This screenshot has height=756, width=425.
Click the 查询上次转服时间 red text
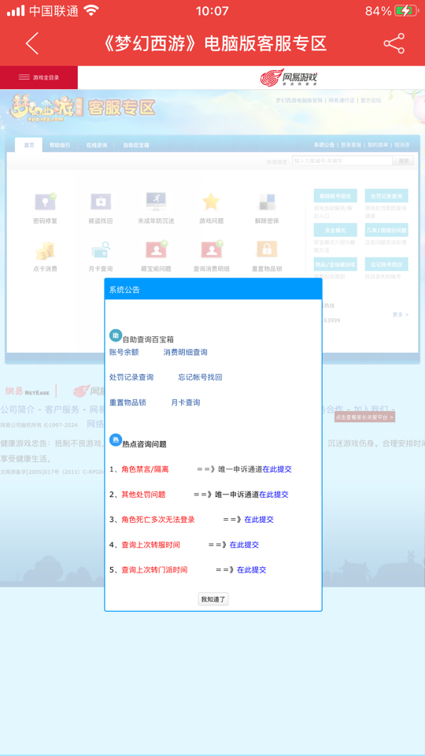pos(151,544)
